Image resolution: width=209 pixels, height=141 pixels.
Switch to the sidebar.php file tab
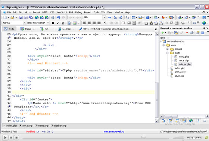point(59,126)
